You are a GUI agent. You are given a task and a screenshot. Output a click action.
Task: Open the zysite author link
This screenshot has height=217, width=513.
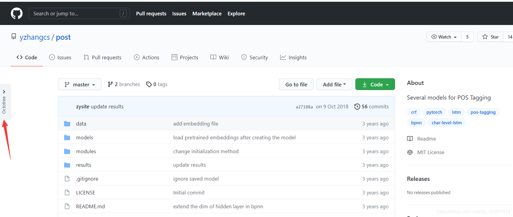[x=83, y=107]
